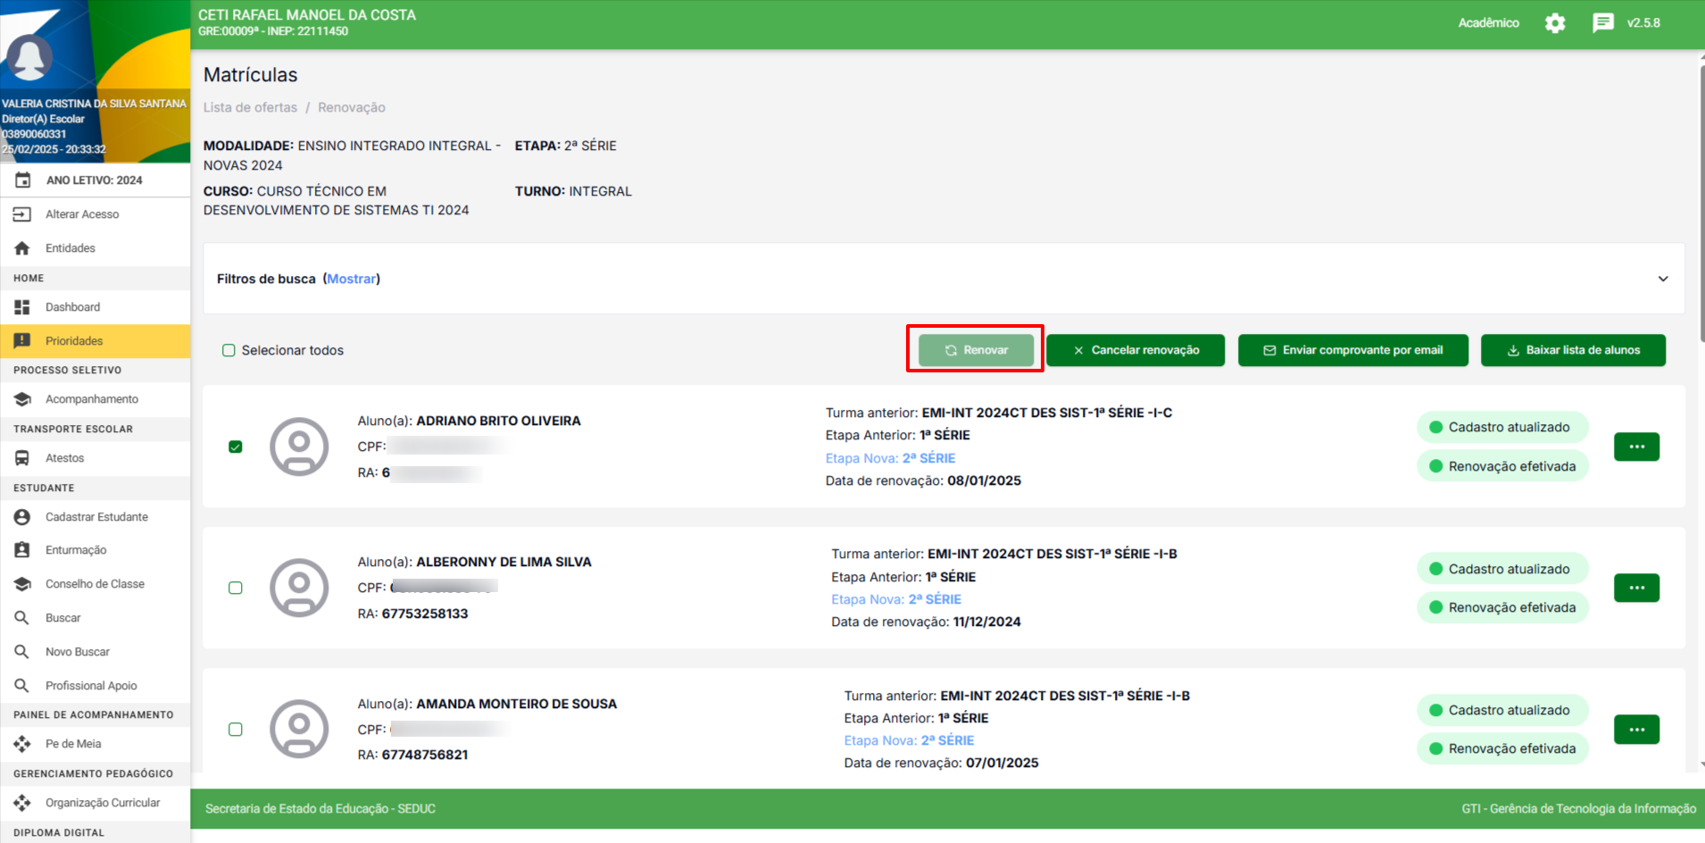Click the Pe de Meia sidebar icon
This screenshot has height=843, width=1705.
point(22,744)
